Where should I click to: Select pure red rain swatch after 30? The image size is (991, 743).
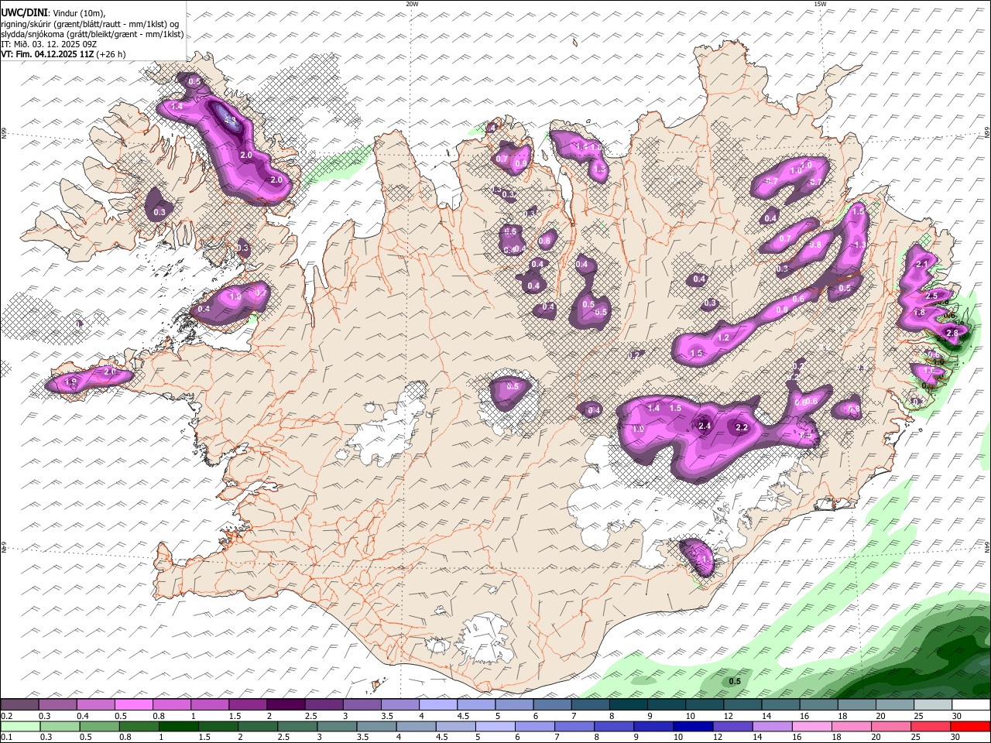pyautogui.click(x=971, y=726)
